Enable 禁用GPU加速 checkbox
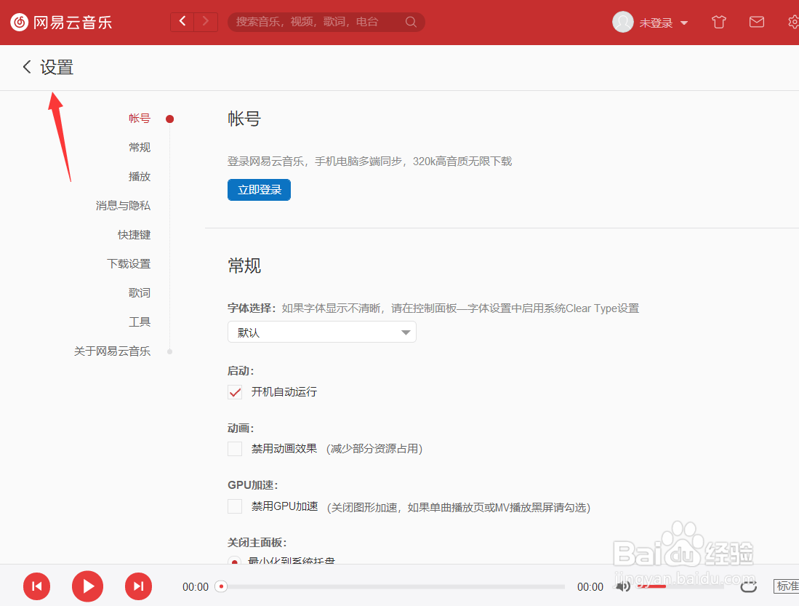 (234, 506)
